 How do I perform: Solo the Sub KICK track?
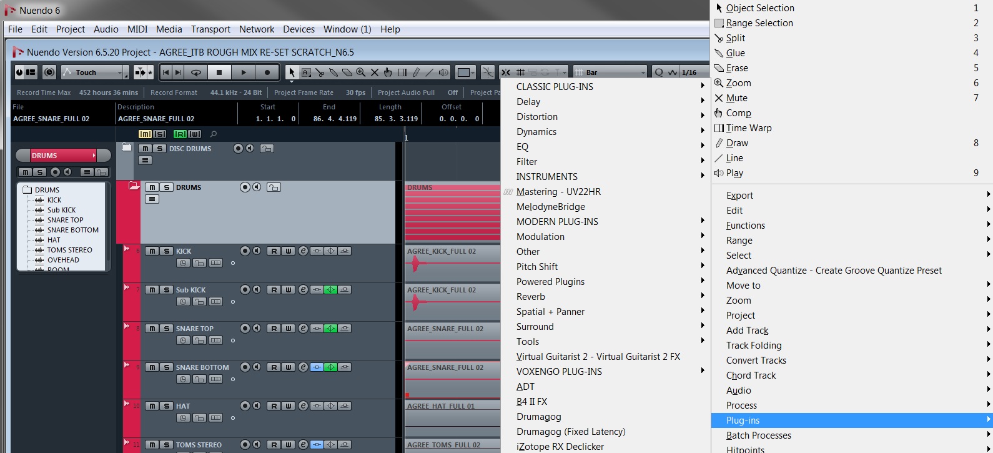[x=166, y=290]
